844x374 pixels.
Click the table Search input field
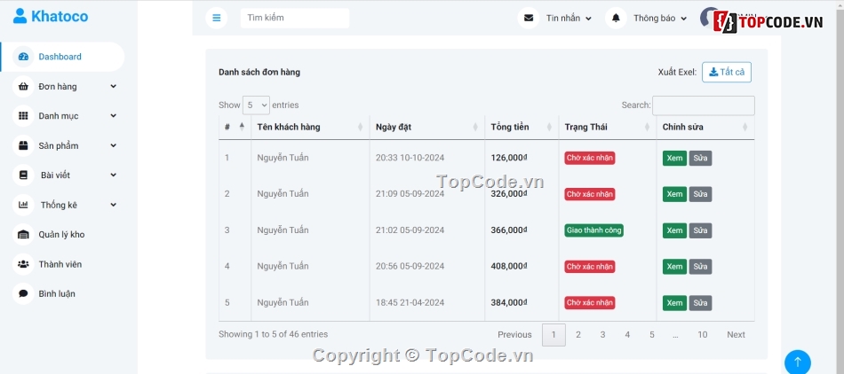coord(703,105)
